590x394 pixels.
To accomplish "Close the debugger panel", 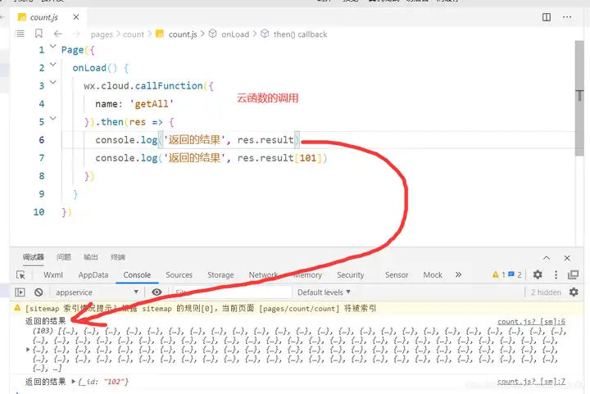I will (567, 258).
